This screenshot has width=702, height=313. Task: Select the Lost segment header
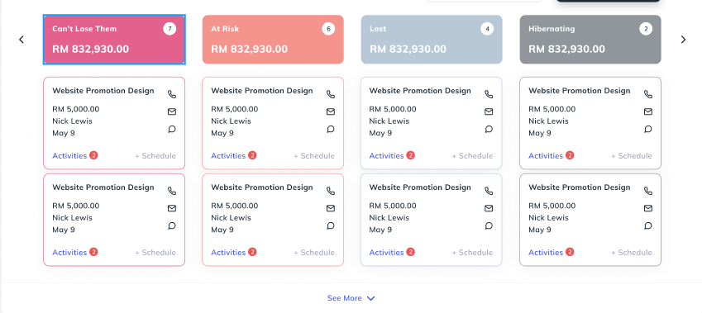(x=432, y=40)
